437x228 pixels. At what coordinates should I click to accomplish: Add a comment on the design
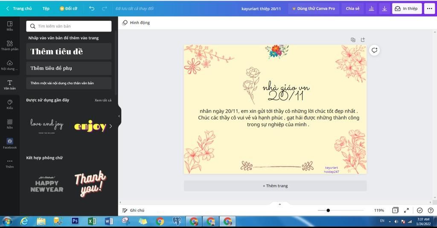point(374,50)
